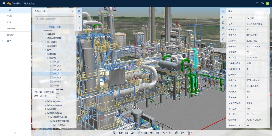Screen dimensions: 272x136
Task: Click the camera screenshot icon in bottom toolbar
Action: point(145,133)
